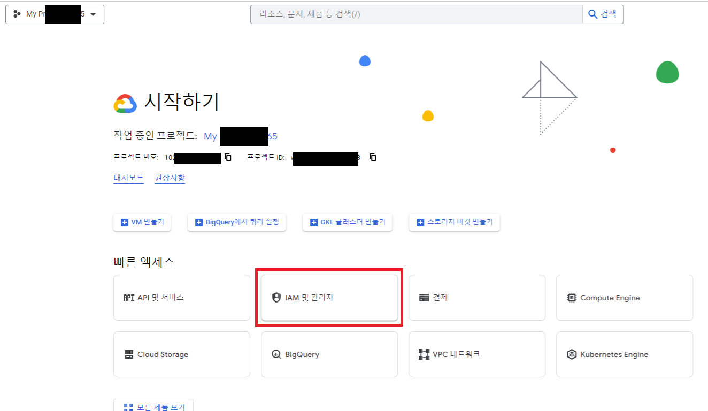
Task: Click the 프로젝트 ID label
Action: coord(266,157)
